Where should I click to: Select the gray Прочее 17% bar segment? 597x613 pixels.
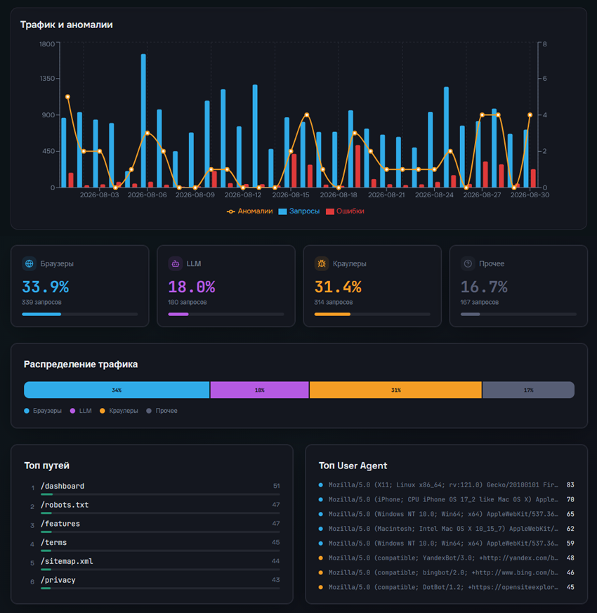coord(528,390)
